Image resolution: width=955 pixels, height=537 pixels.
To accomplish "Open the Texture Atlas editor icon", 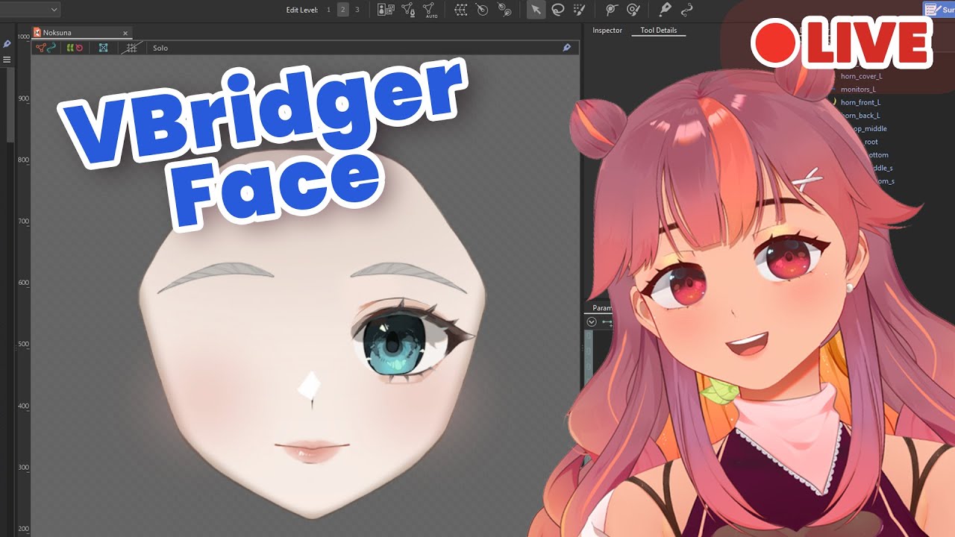I will point(386,10).
